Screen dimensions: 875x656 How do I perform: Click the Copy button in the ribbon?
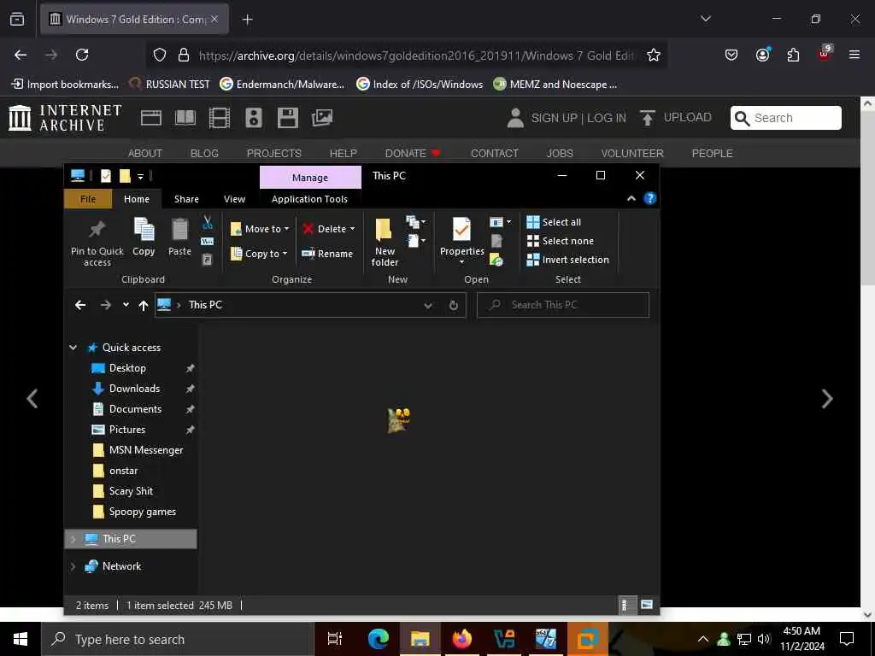[144, 237]
